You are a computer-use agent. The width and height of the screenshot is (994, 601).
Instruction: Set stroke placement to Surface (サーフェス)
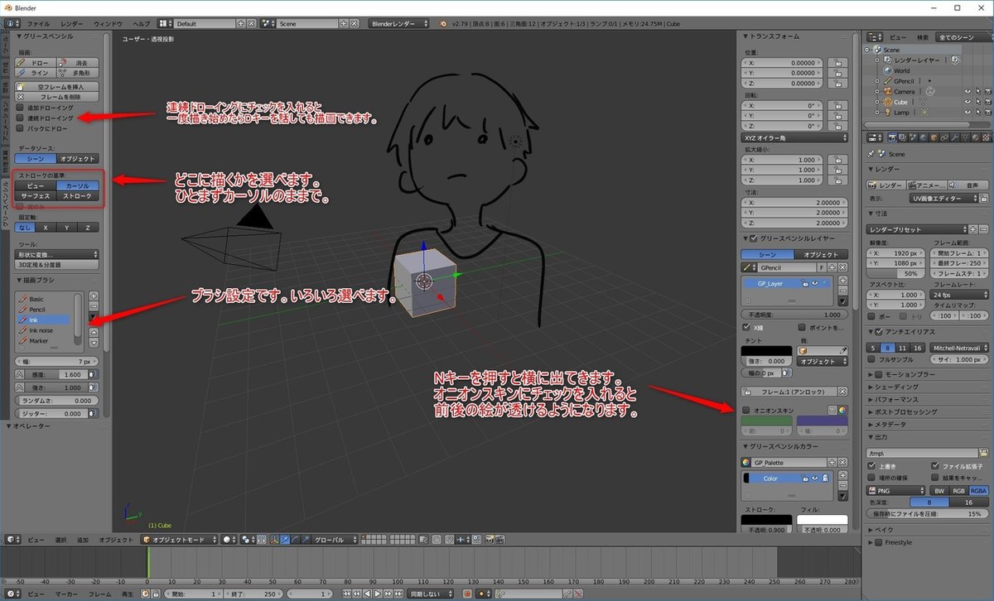tap(36, 196)
